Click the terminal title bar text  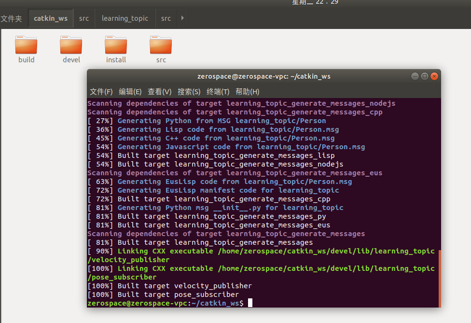pyautogui.click(x=264, y=76)
